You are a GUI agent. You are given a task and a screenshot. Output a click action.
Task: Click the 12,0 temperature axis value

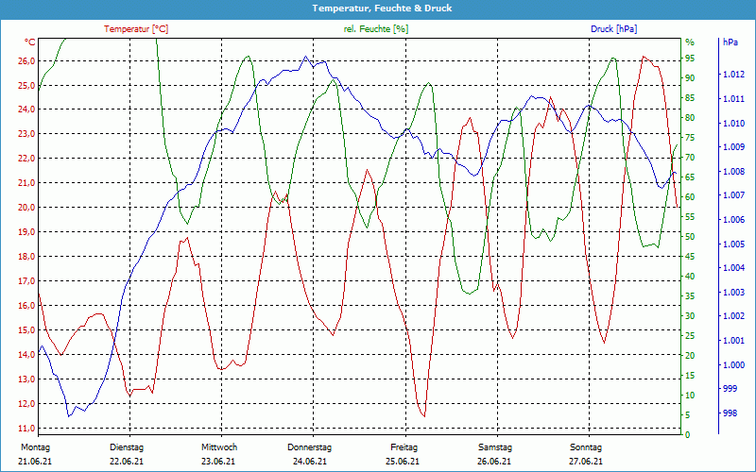click(x=26, y=404)
